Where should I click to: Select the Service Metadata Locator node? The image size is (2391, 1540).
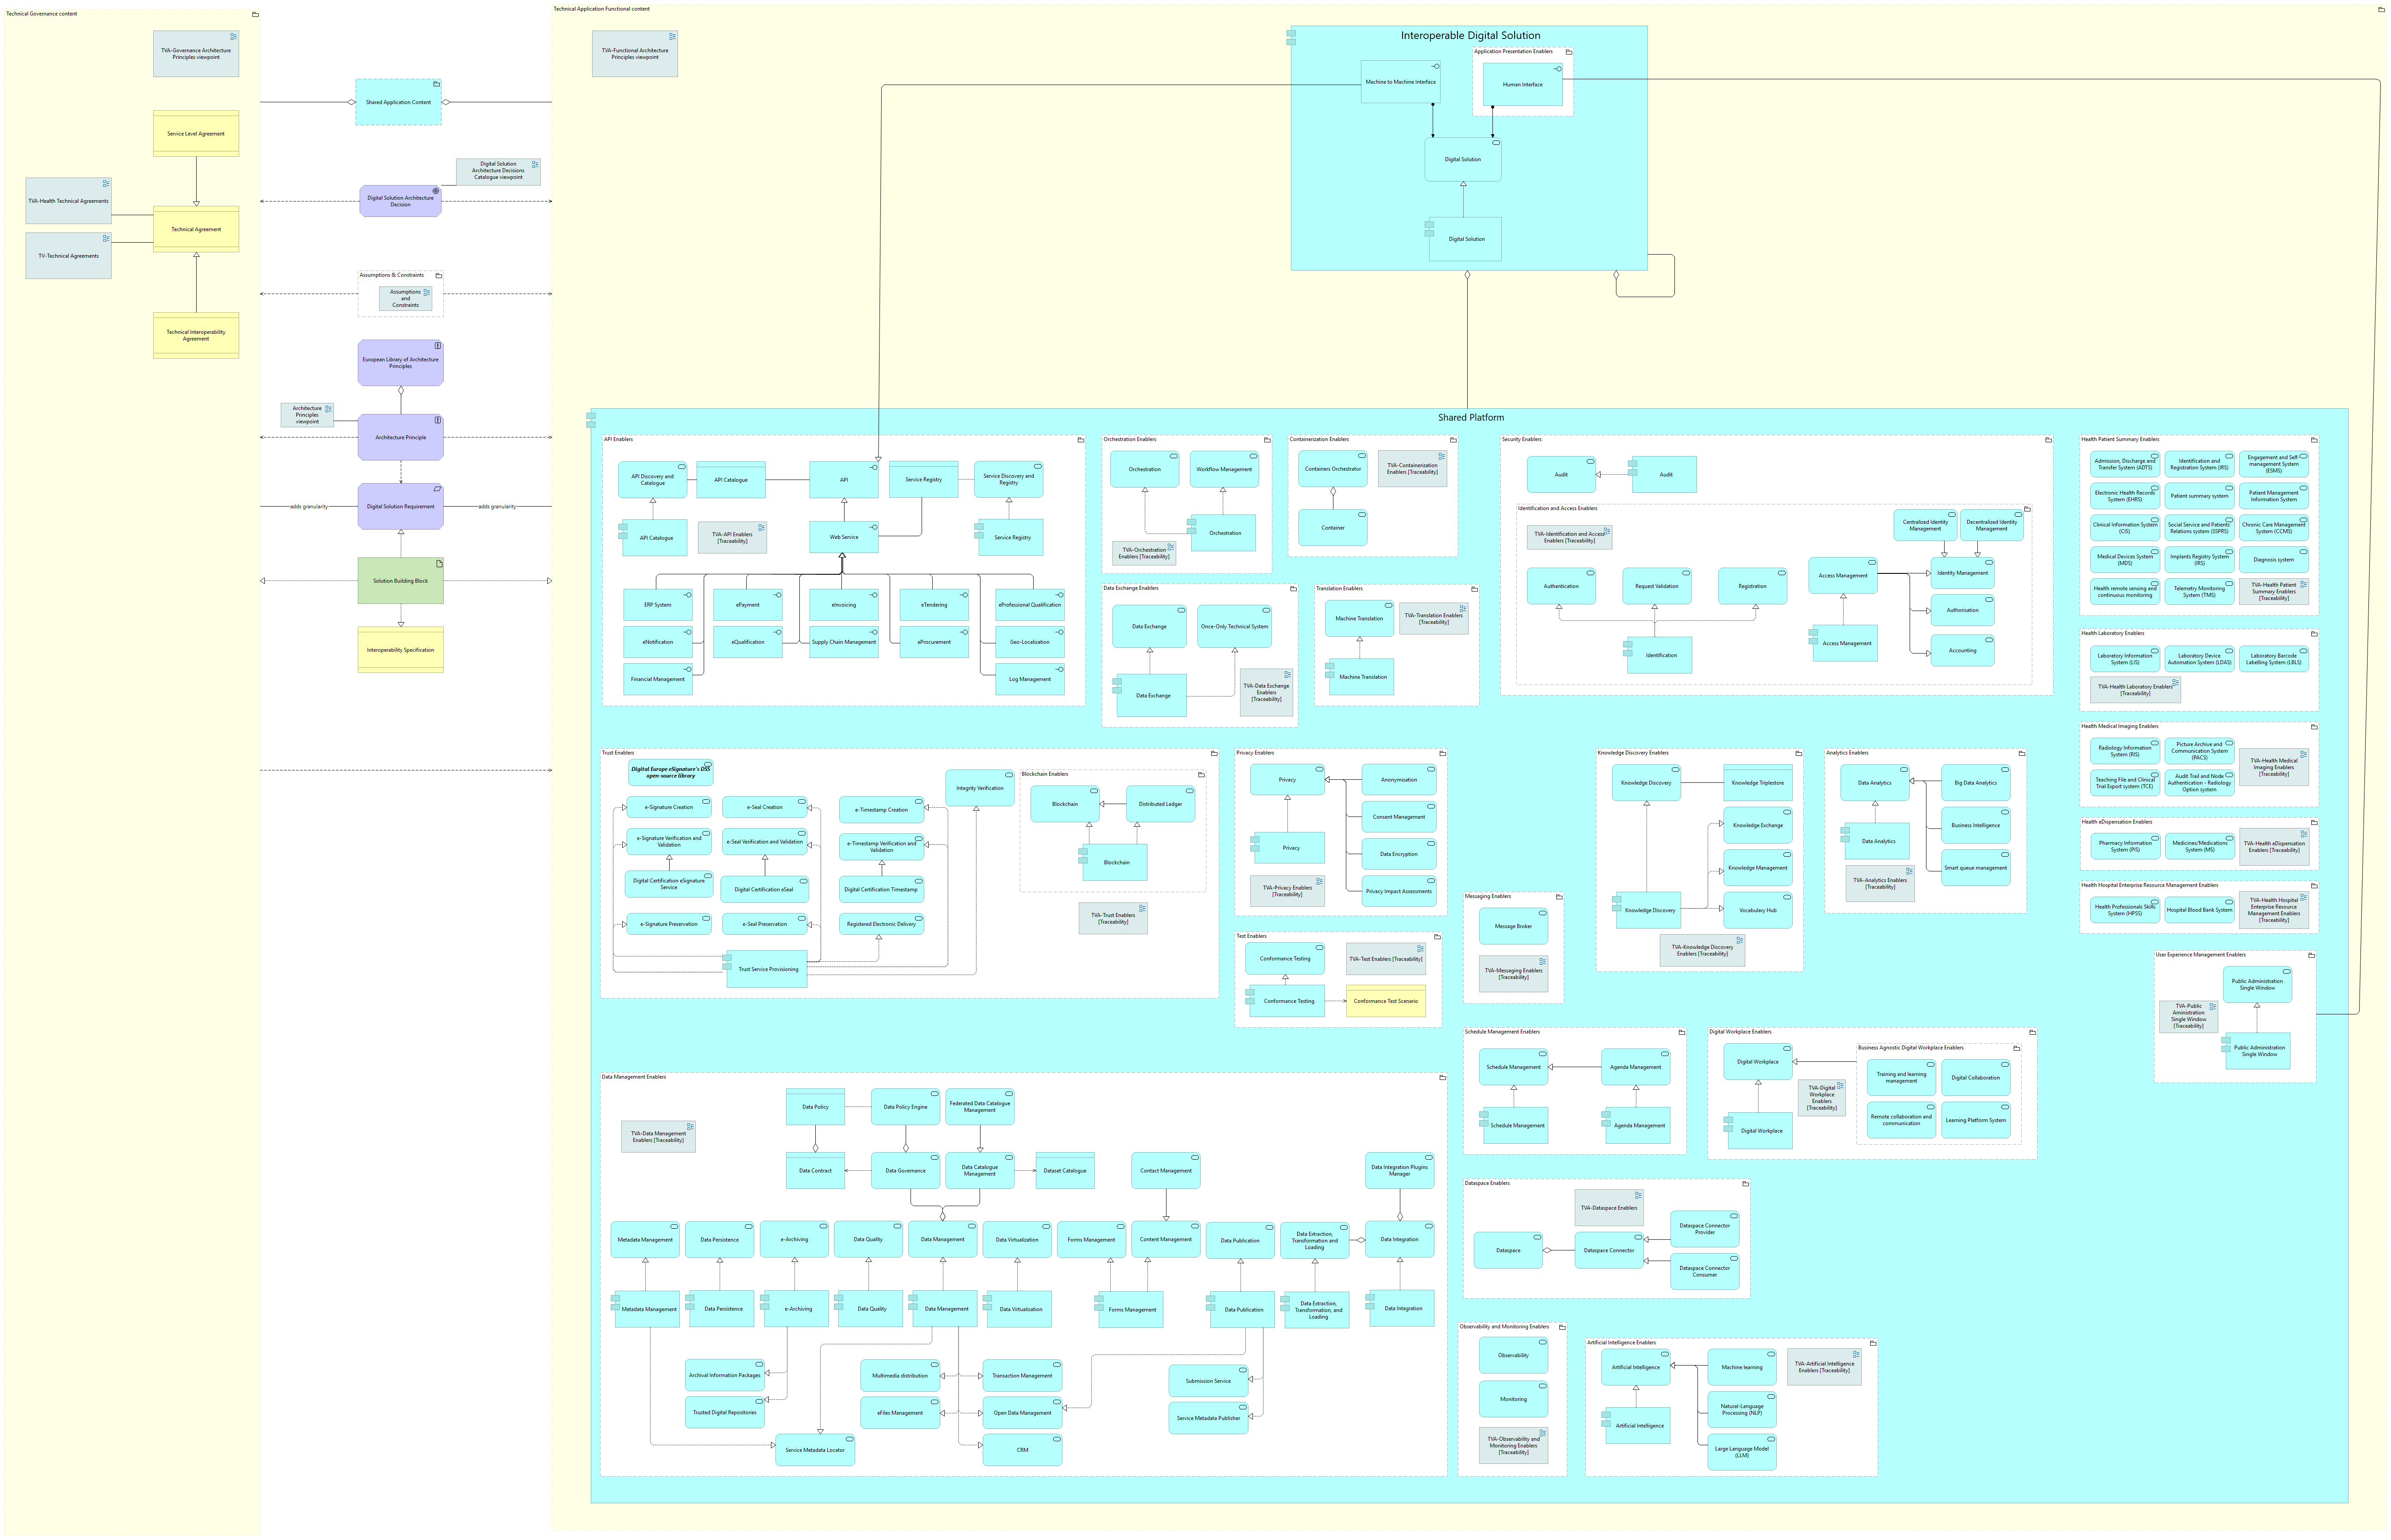click(x=814, y=1451)
